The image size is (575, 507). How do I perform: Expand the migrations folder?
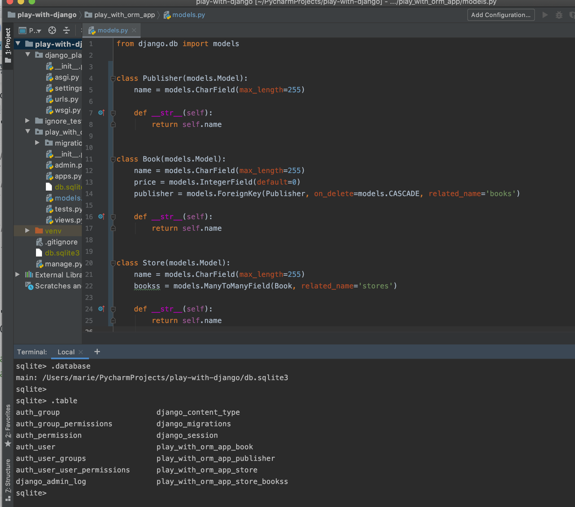(x=37, y=143)
